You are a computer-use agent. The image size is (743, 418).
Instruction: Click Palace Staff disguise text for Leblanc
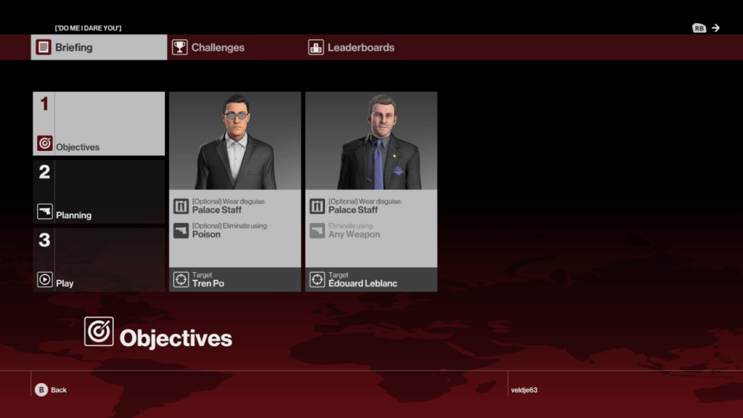(x=353, y=210)
